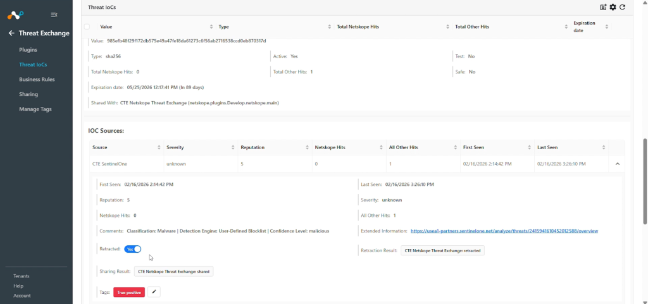Sort Total Other Hits column
Viewport: 648px width, 304px height.
[x=566, y=27]
